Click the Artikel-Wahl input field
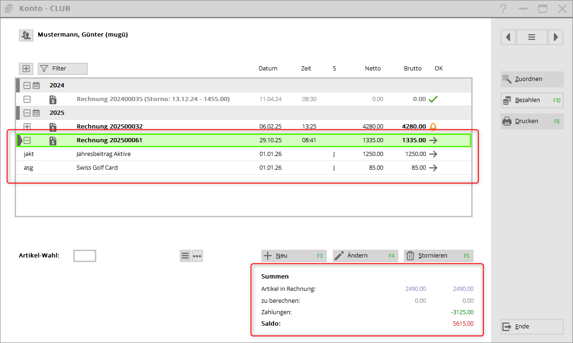This screenshot has height=343, width=573. pos(85,256)
